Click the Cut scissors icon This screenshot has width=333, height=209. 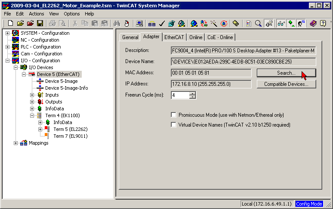coord(75,23)
